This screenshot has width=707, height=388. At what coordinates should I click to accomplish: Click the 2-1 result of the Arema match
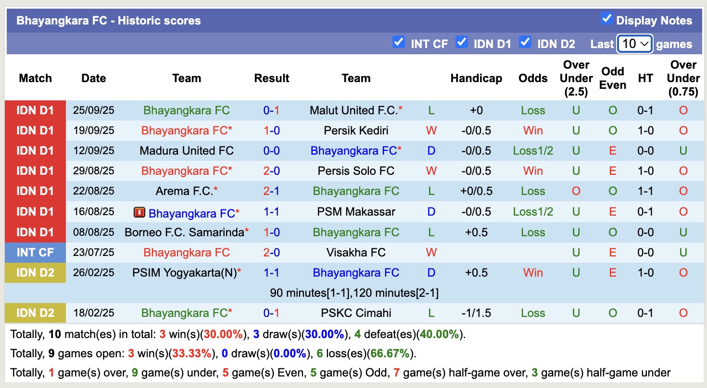(x=271, y=191)
